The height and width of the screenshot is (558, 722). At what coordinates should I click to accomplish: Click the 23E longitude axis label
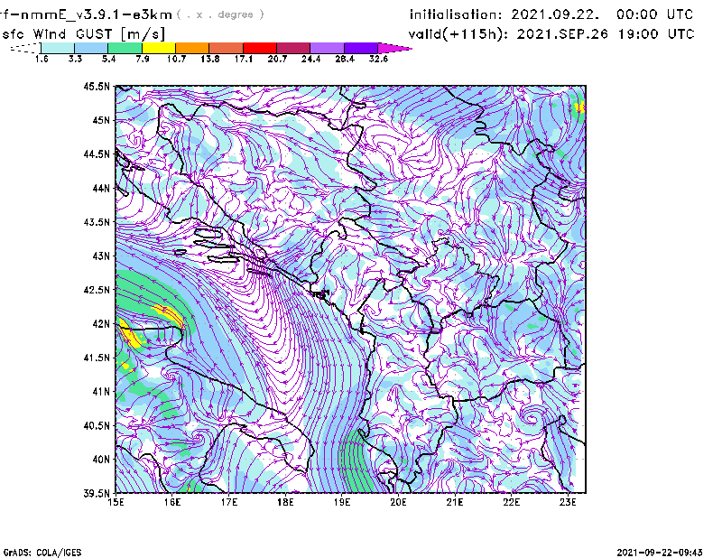(x=567, y=502)
